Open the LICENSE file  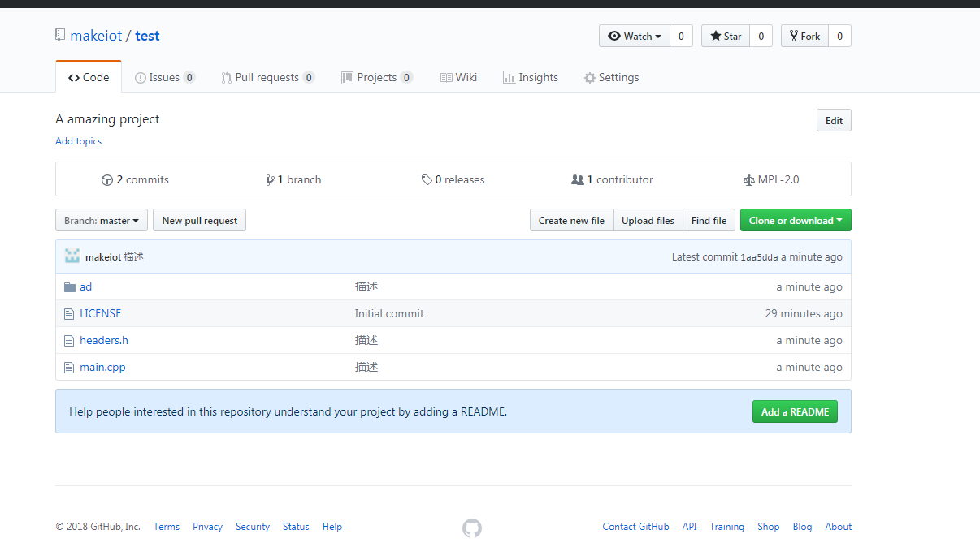tap(101, 313)
